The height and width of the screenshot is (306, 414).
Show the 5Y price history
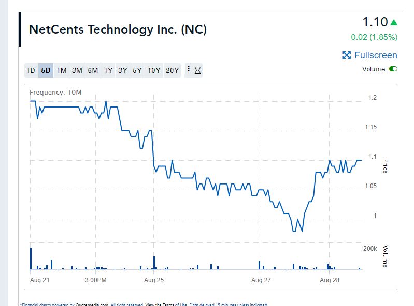point(137,70)
